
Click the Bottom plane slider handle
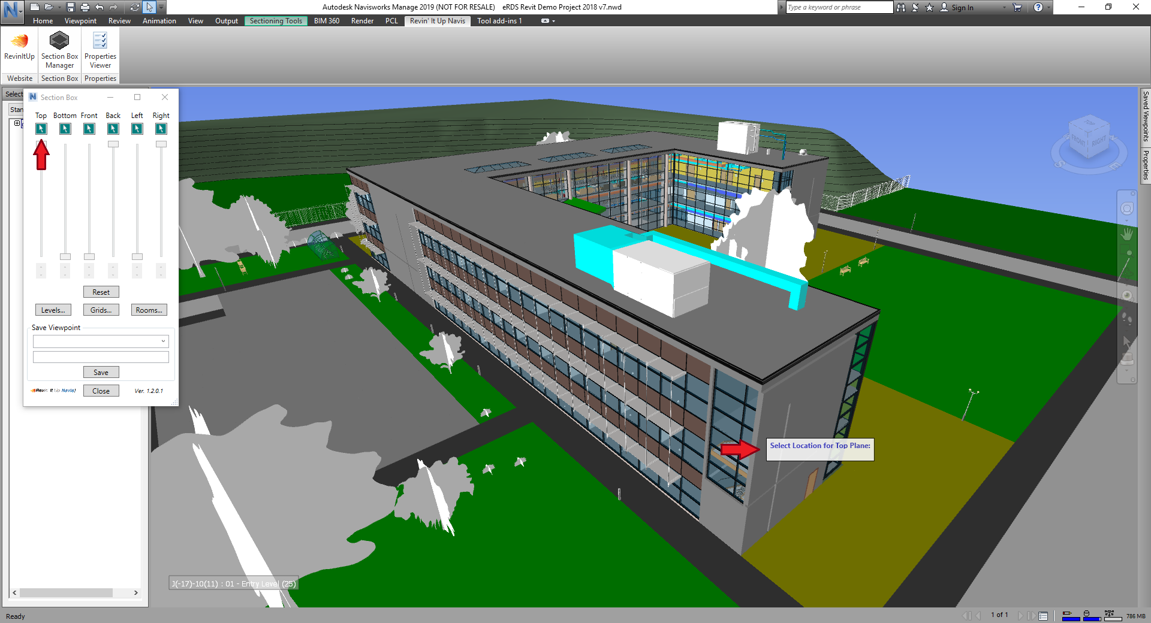tap(65, 257)
